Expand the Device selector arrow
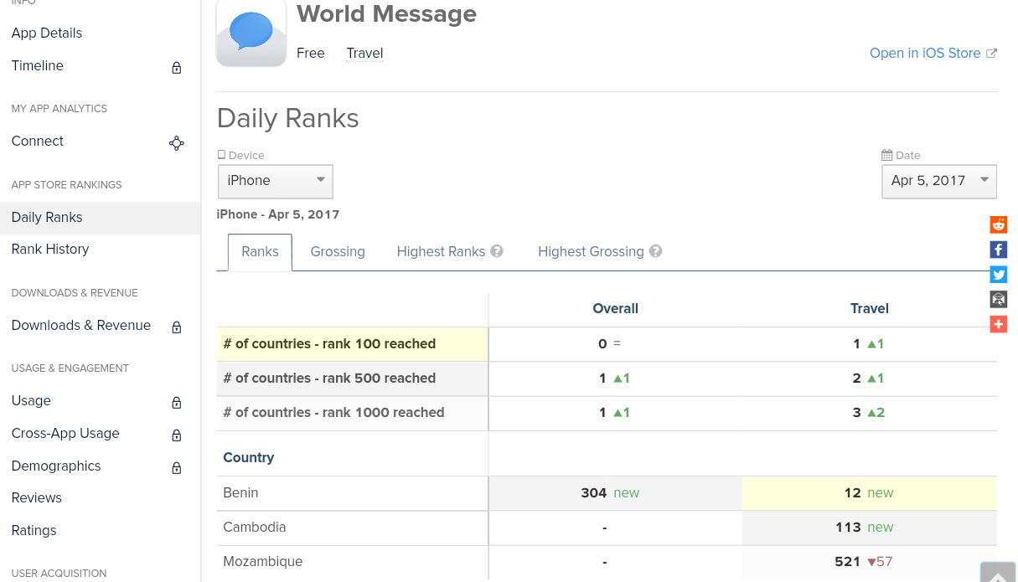 (x=320, y=181)
